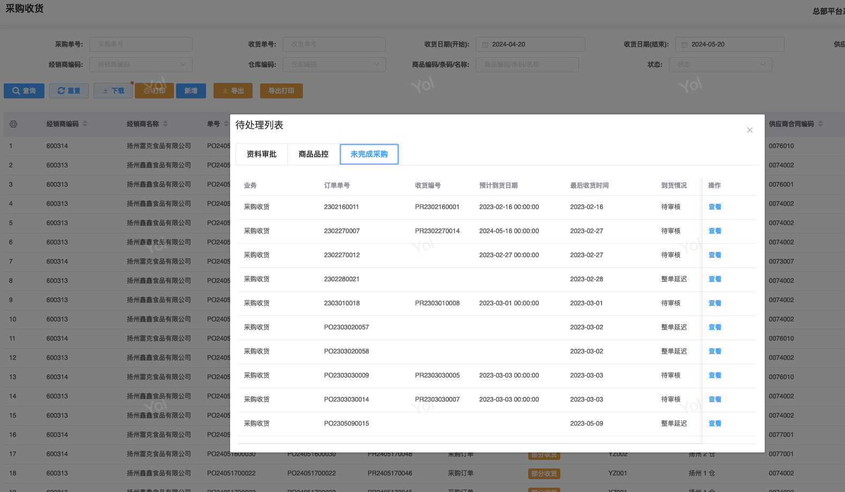Image resolution: width=845 pixels, height=492 pixels.
Task: Open 查看 link for order PO2305090015
Action: click(714, 424)
